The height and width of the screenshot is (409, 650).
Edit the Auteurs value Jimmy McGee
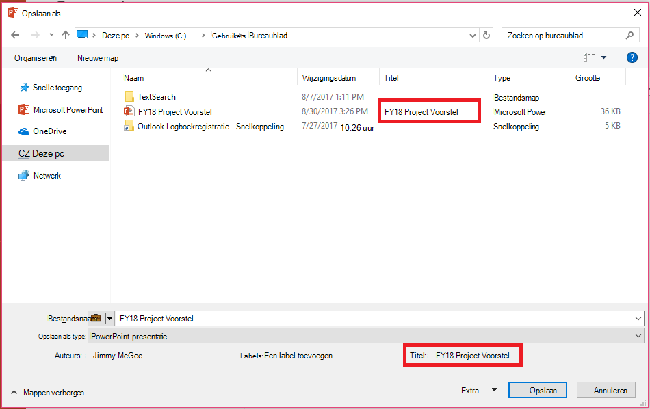118,356
